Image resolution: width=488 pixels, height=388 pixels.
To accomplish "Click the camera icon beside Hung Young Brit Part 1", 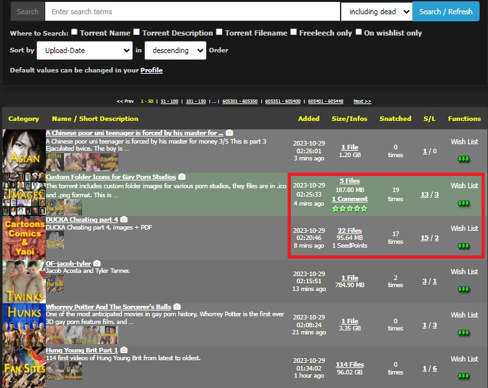I will click(x=123, y=350).
